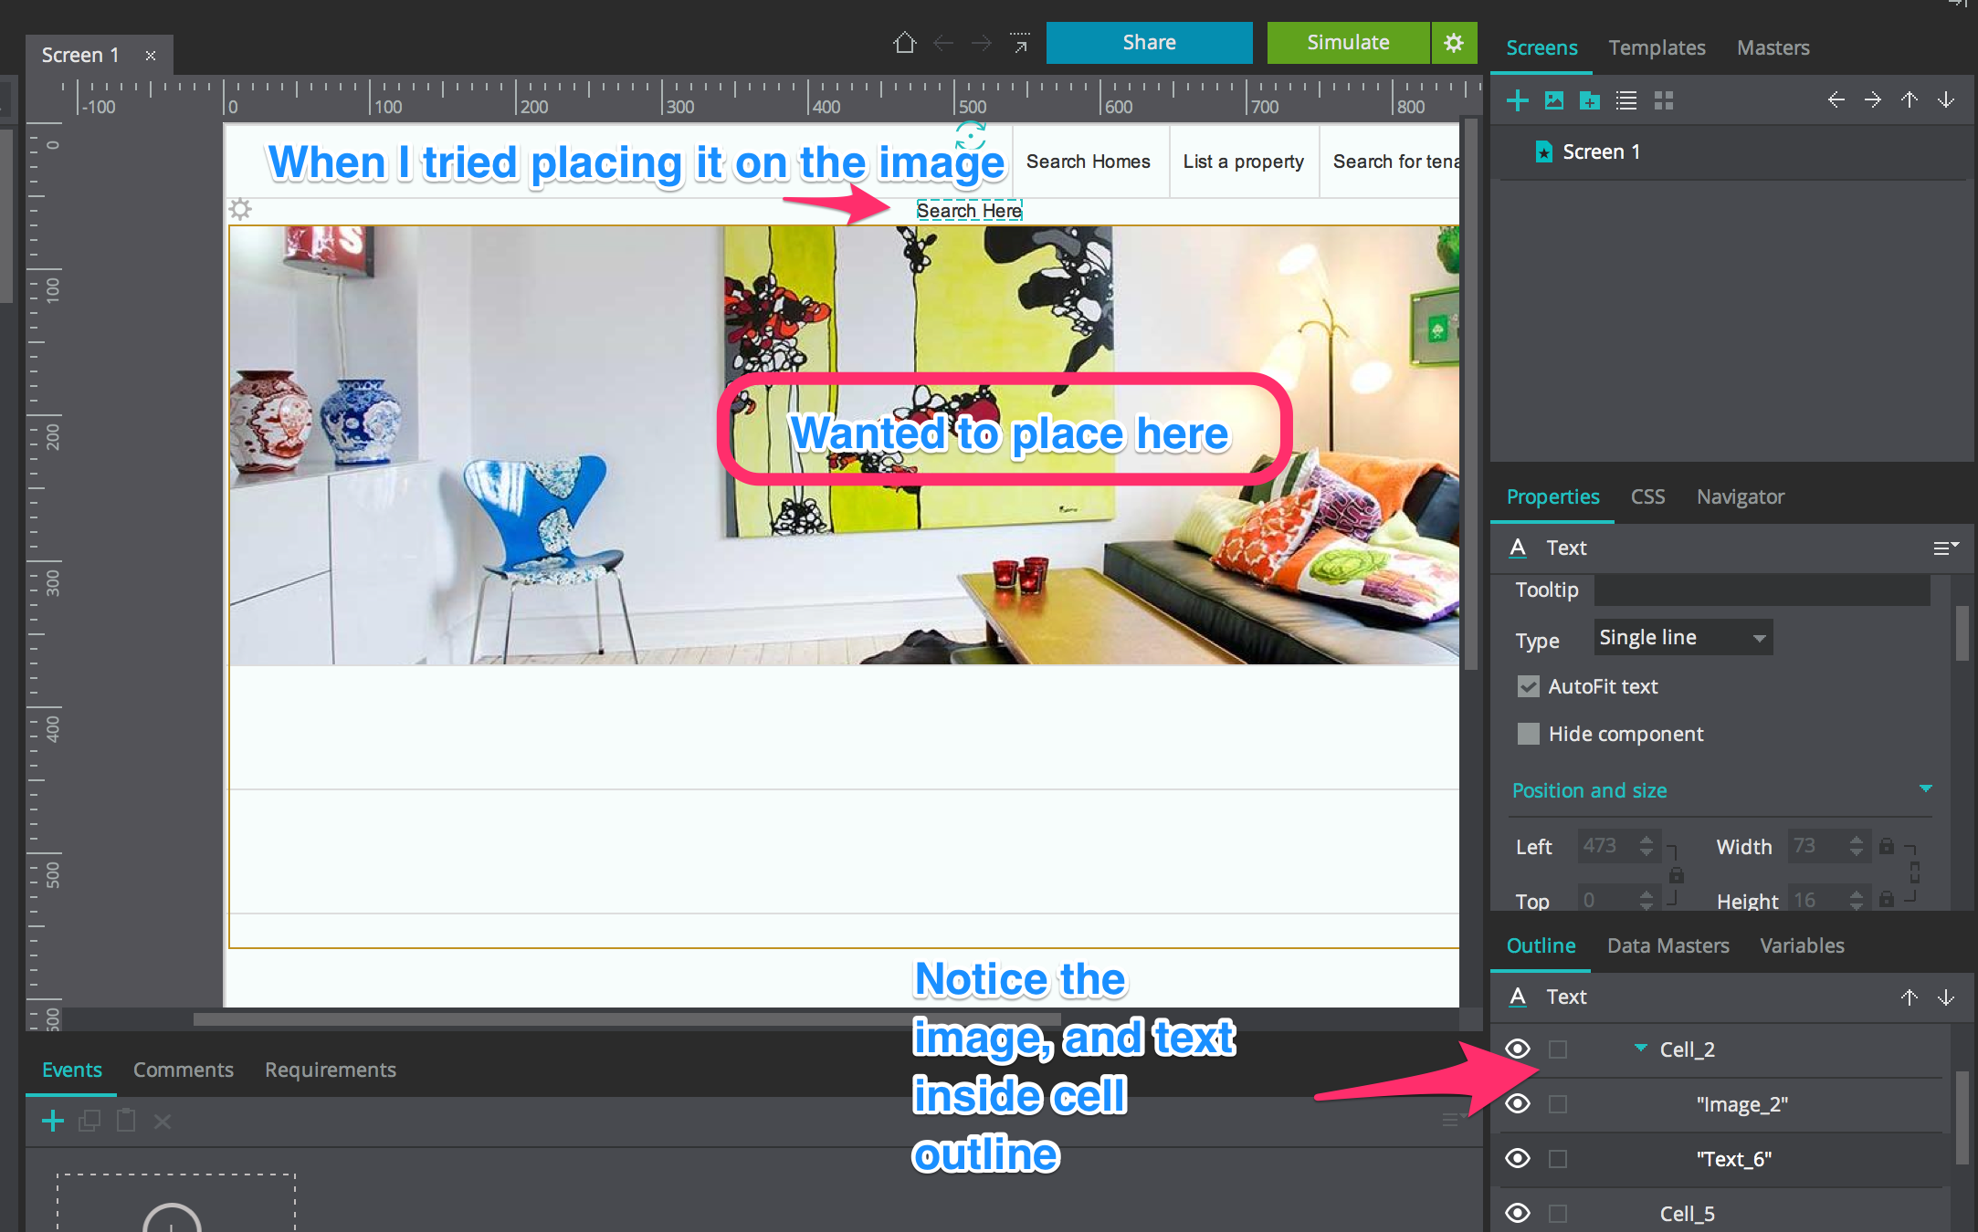Check the Text_6 row checkbox

1558,1159
